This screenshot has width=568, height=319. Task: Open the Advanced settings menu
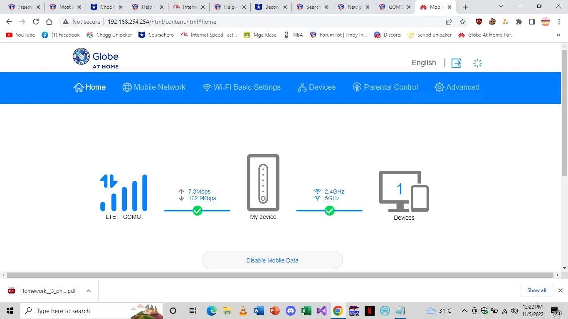click(x=457, y=87)
